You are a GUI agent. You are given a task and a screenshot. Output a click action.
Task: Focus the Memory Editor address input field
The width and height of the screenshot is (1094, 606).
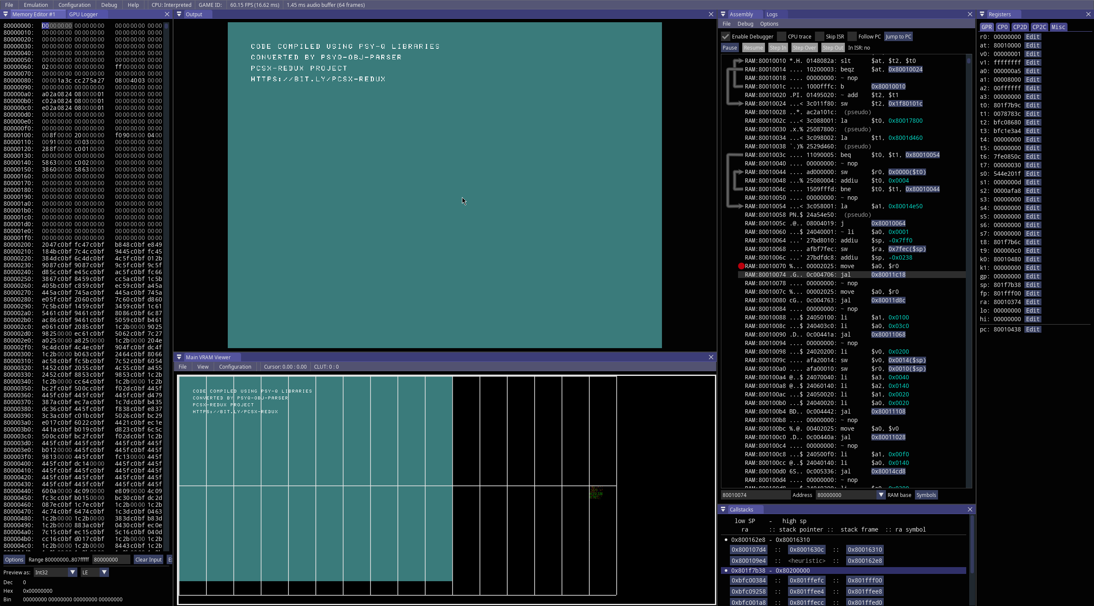click(111, 559)
